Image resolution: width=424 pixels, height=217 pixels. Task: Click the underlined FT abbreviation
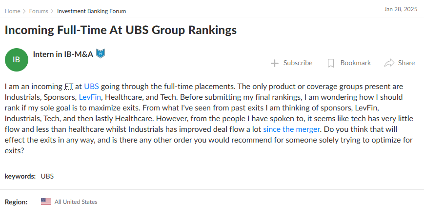69,87
